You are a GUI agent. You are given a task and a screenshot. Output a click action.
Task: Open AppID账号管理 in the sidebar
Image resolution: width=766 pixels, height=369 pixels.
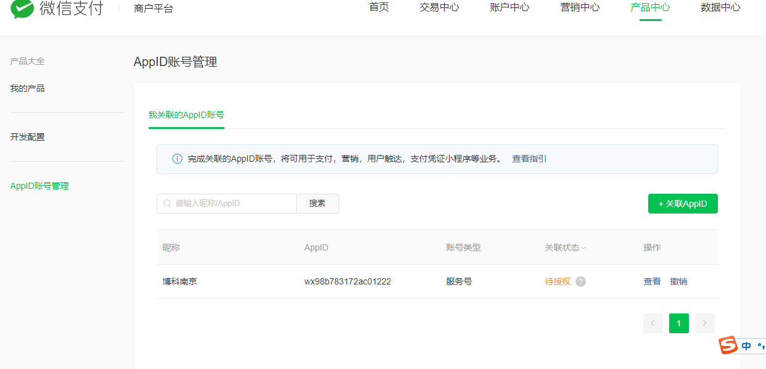coord(39,186)
